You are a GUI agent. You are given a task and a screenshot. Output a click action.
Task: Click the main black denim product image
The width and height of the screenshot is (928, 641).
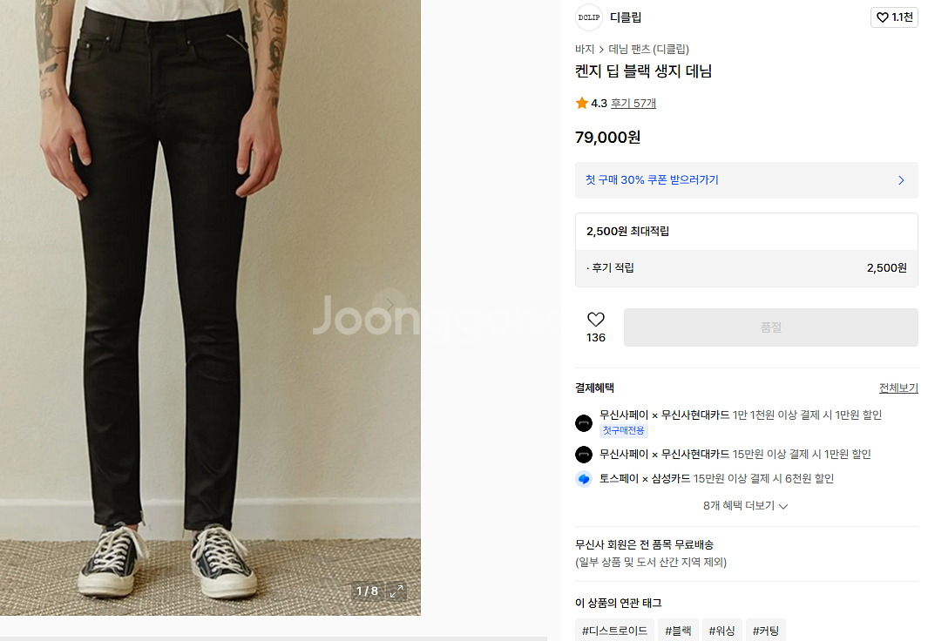point(210,307)
